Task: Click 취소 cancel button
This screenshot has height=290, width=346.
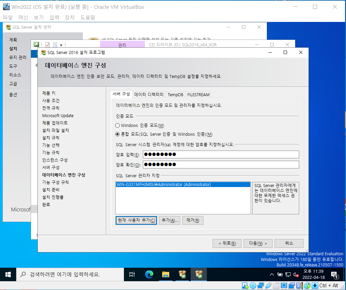Action: coord(289,243)
